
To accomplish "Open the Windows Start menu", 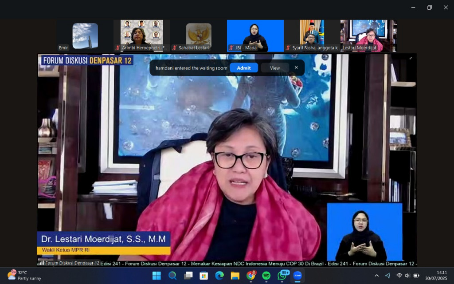I will point(157,276).
